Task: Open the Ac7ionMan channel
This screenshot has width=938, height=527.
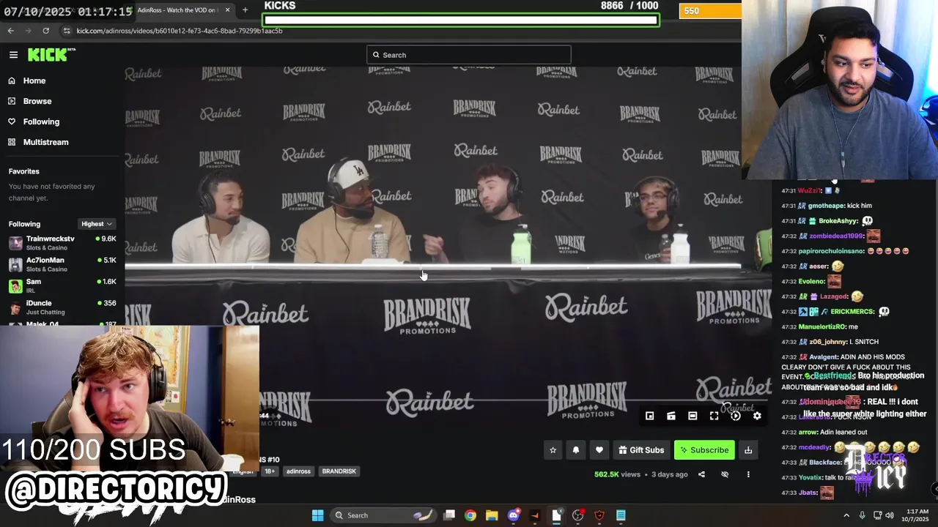Action: click(62, 264)
